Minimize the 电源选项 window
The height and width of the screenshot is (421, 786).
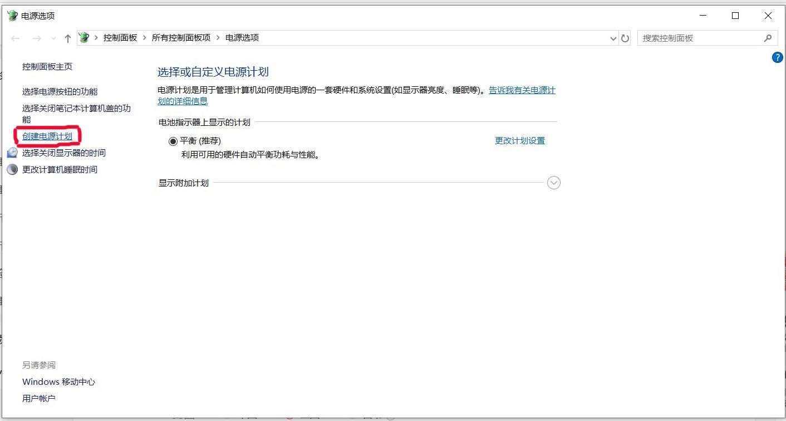(703, 16)
